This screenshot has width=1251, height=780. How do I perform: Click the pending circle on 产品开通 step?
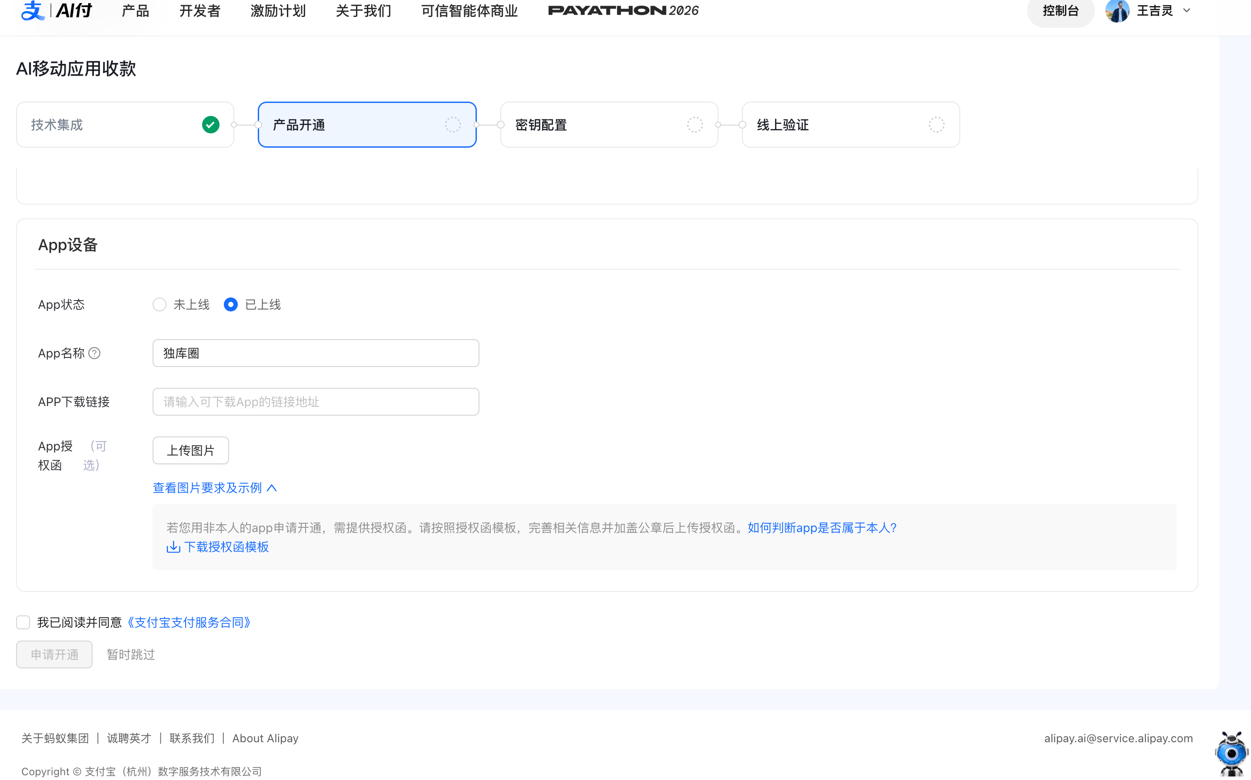453,125
